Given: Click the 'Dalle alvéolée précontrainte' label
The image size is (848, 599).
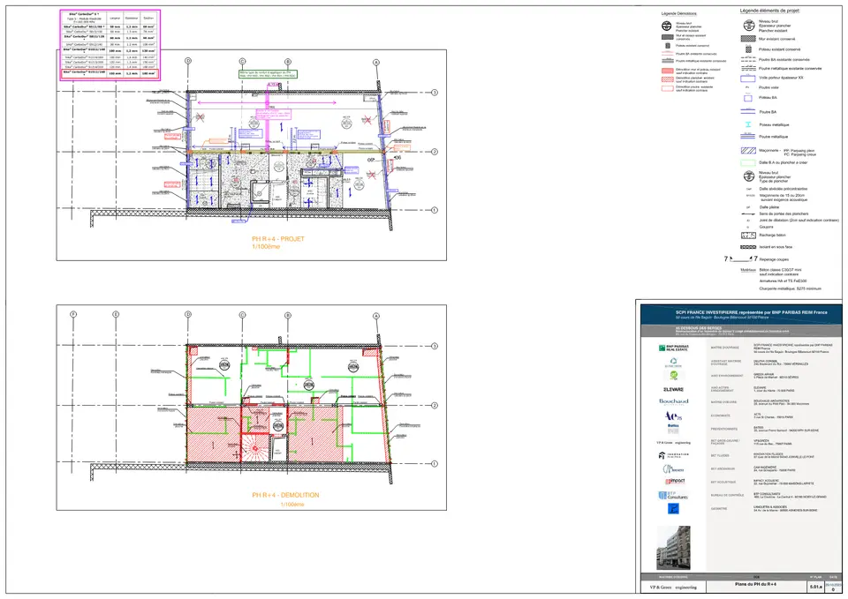Looking at the screenshot, I should tap(784, 189).
